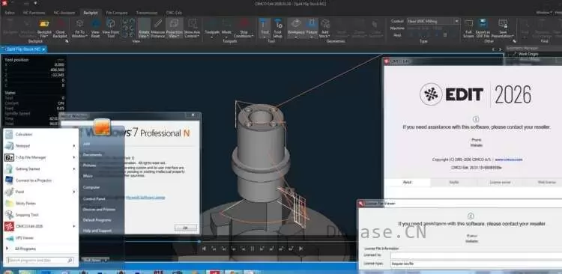Switch to Full Screen view
Image resolution: width=562 pixels, height=274 pixels.
pos(468,28)
